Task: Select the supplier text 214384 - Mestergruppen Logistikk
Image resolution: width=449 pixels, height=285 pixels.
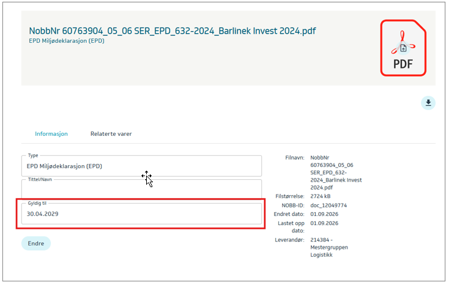Action: coord(329,247)
